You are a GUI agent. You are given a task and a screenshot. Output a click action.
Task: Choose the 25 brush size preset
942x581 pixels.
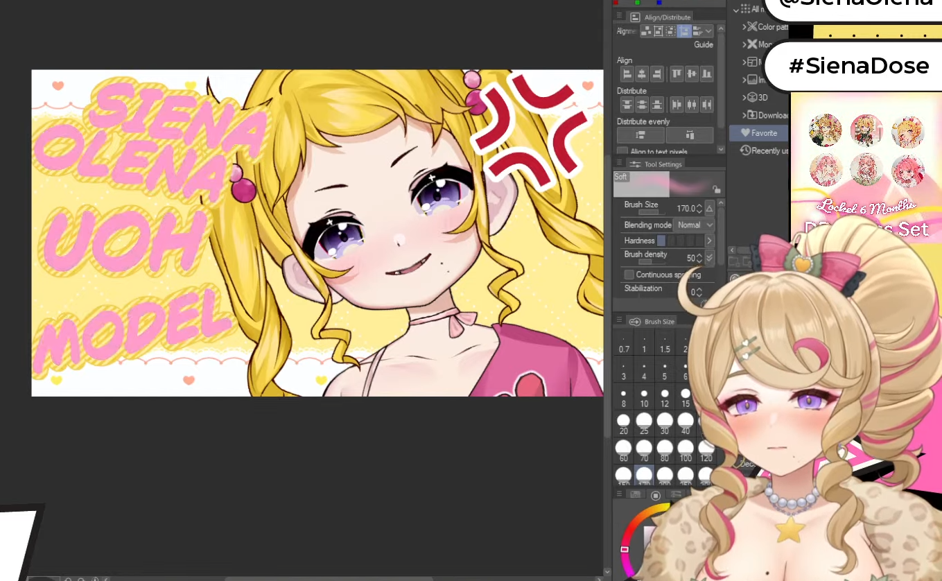point(644,424)
